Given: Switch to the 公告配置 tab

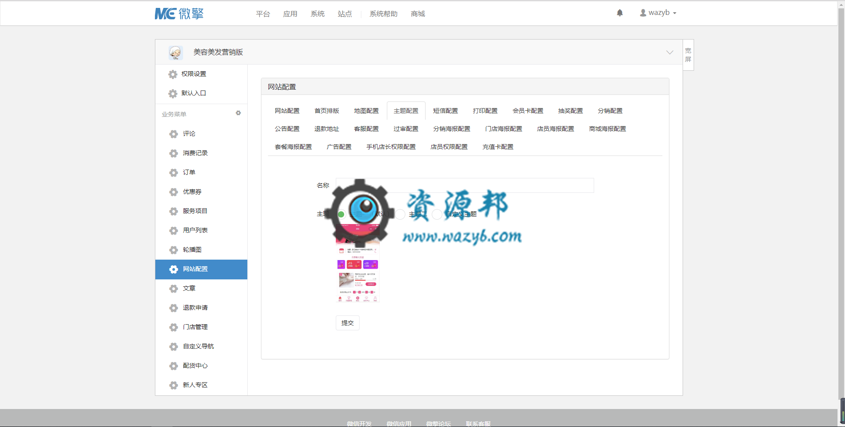Looking at the screenshot, I should [287, 129].
